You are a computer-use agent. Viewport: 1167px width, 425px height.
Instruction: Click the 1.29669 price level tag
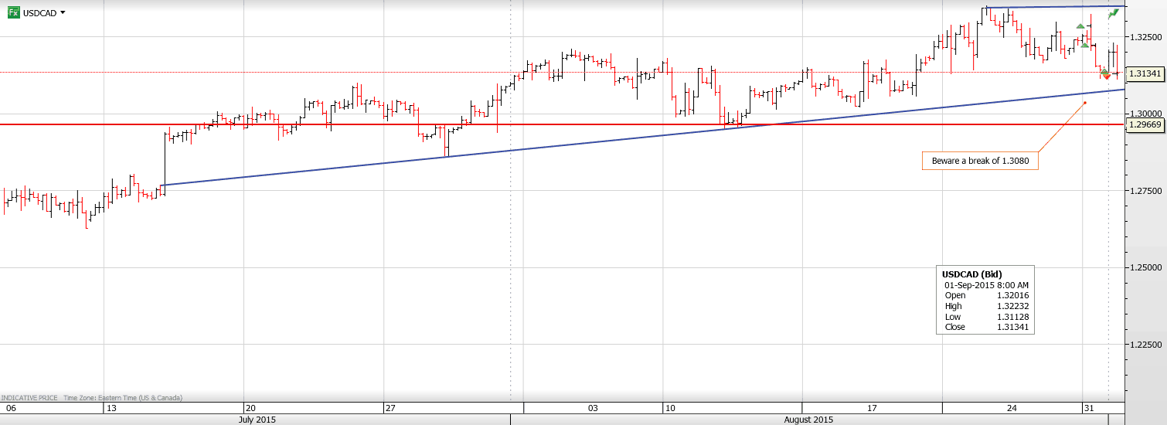tap(1145, 124)
